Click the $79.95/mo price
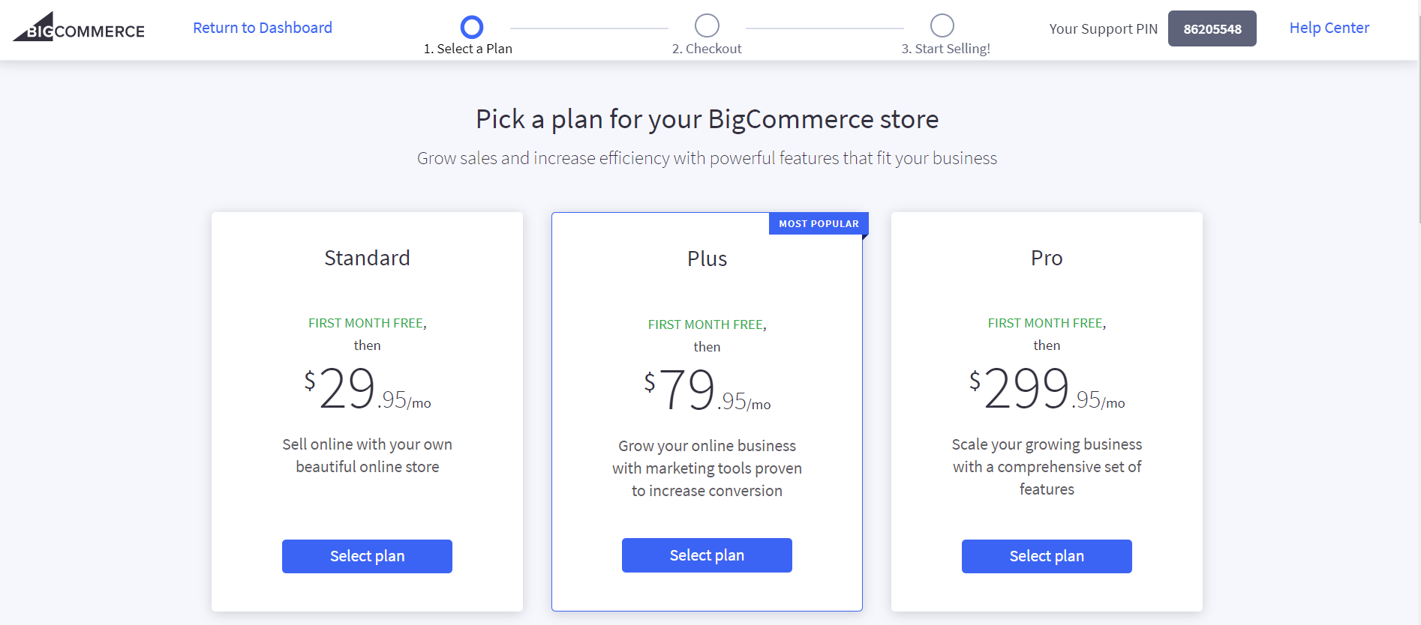Image resolution: width=1421 pixels, height=625 pixels. click(x=707, y=390)
